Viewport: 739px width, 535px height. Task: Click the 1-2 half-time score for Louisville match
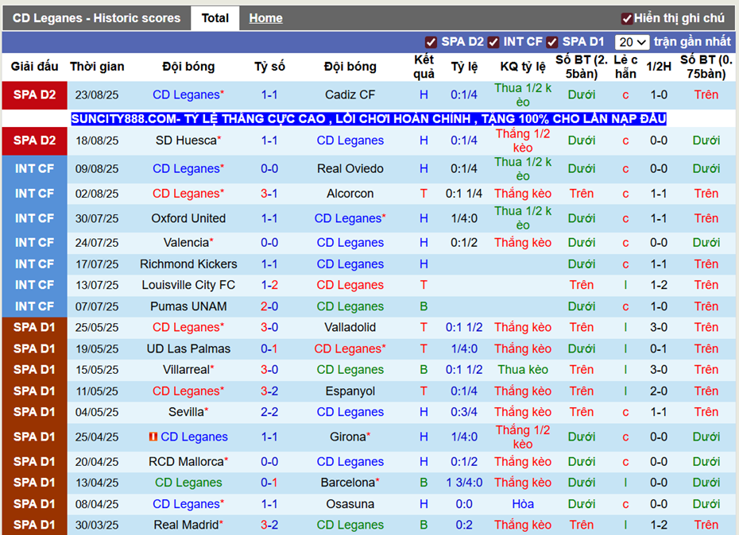coord(659,285)
